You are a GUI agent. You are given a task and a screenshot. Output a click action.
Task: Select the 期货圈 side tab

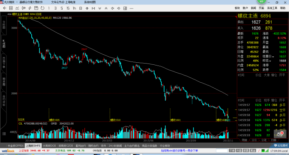(4, 81)
